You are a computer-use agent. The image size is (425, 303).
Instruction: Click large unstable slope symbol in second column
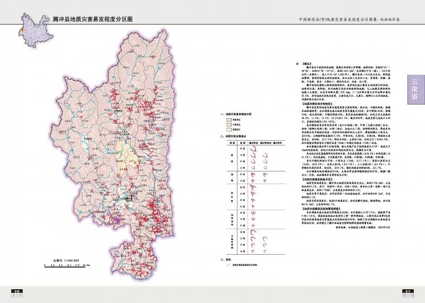coord(265,239)
